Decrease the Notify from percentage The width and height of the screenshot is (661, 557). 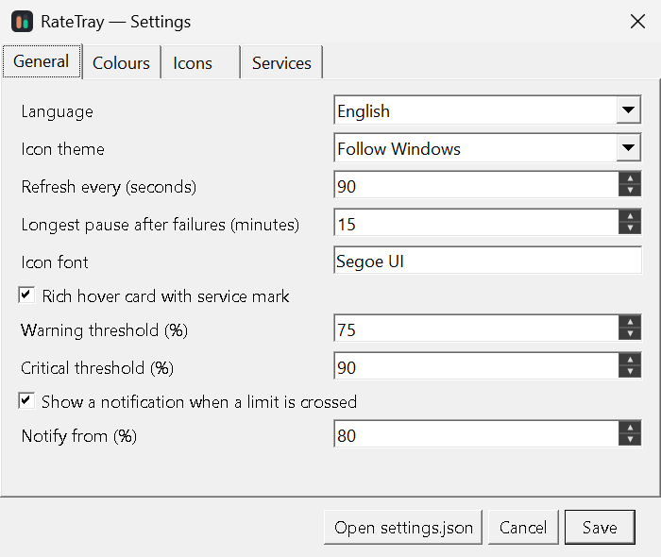(x=630, y=440)
